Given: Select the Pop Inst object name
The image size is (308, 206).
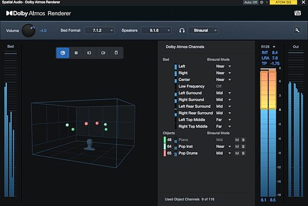Looking at the screenshot, I should coord(186,146).
